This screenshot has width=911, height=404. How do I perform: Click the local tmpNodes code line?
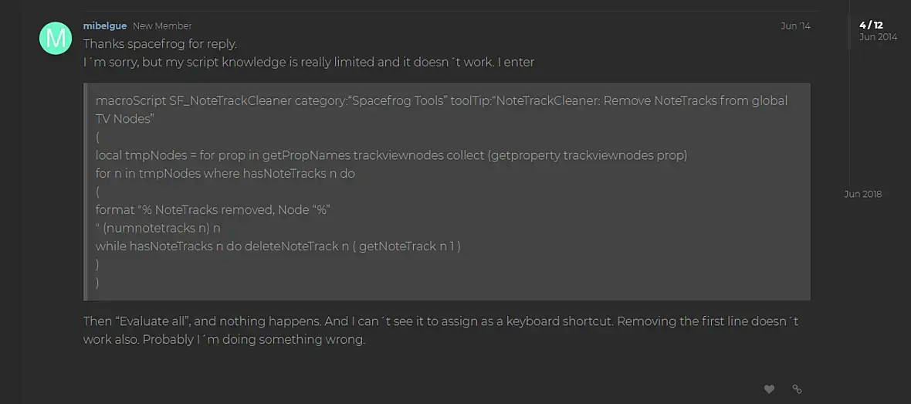pyautogui.click(x=391, y=156)
